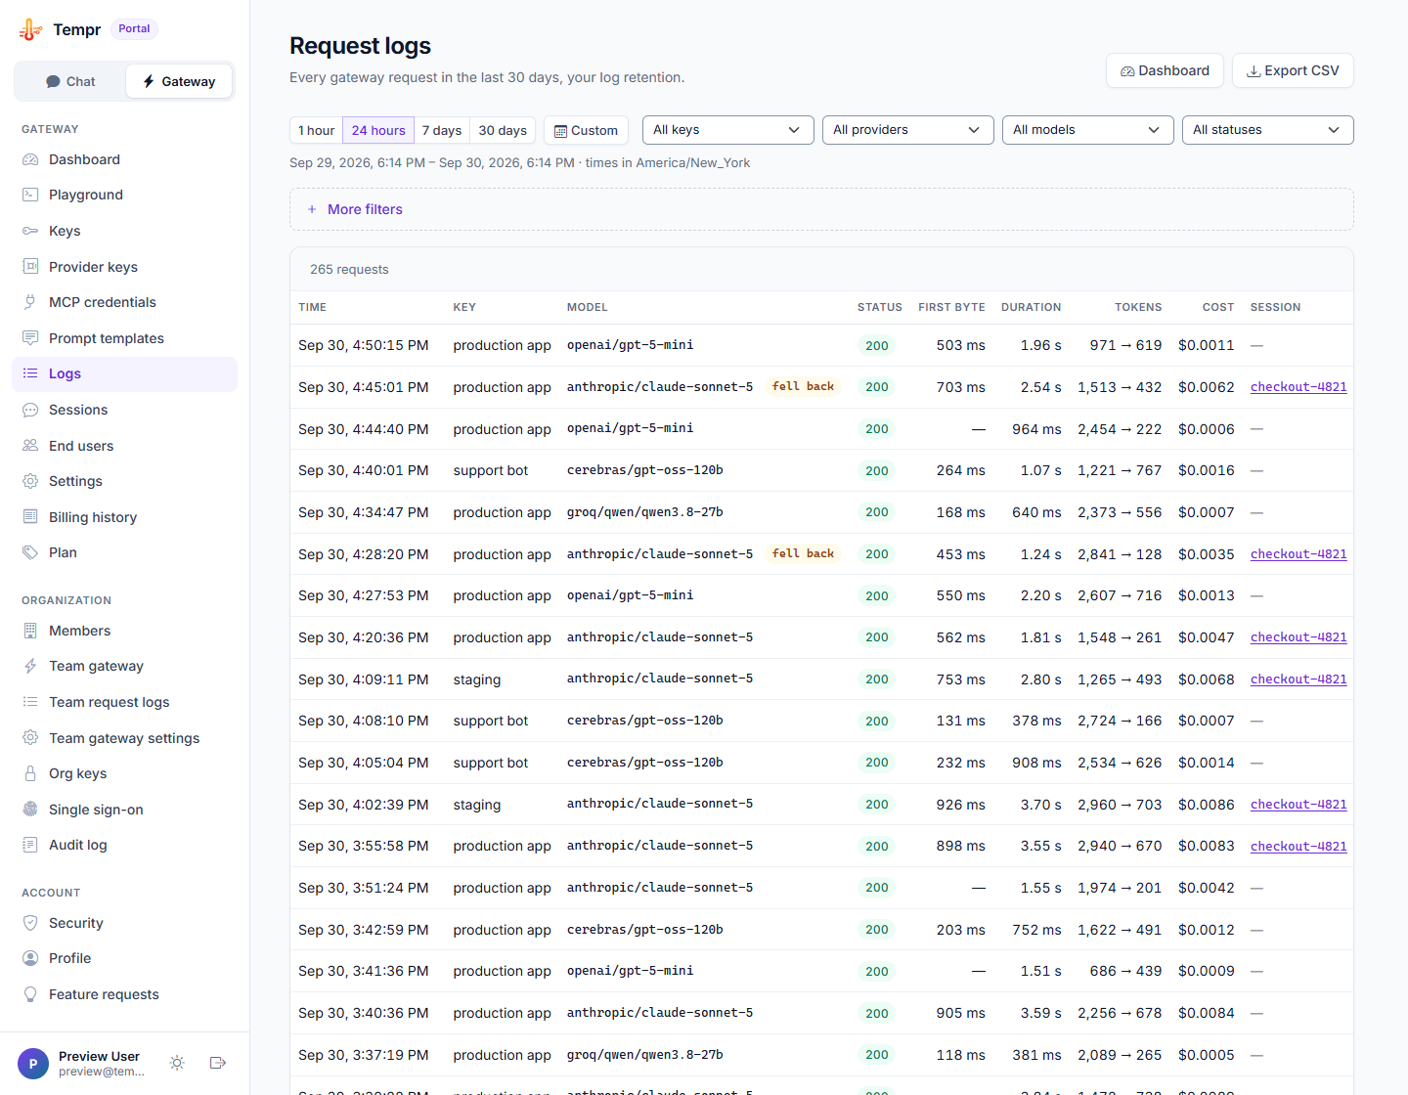Click the Export CSV button
Screen dimensions: 1408x1095
pyautogui.click(x=1293, y=70)
